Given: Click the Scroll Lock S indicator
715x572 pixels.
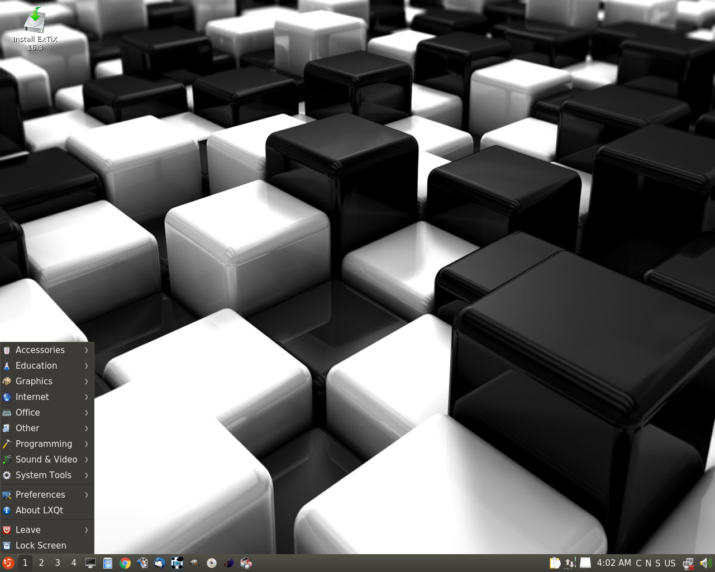Looking at the screenshot, I should tap(657, 563).
